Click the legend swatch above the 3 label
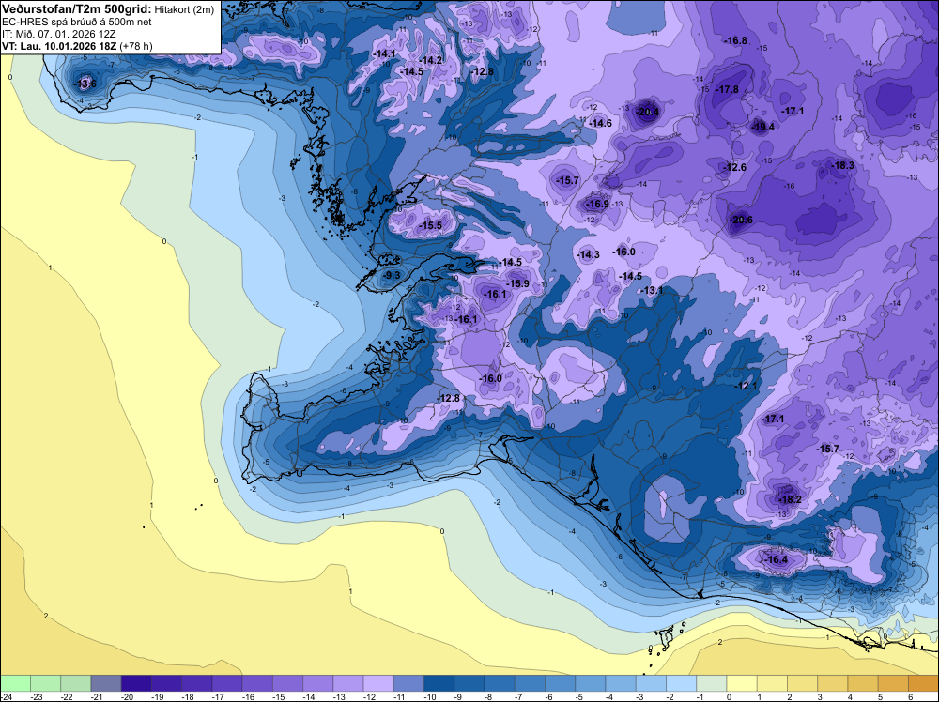The width and height of the screenshot is (939, 702). (x=832, y=683)
